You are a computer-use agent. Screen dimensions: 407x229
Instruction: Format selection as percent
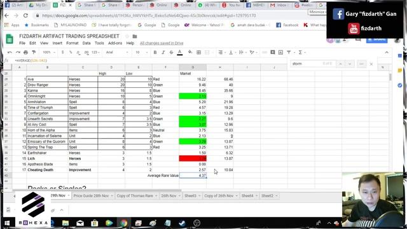pyautogui.click(x=71, y=52)
